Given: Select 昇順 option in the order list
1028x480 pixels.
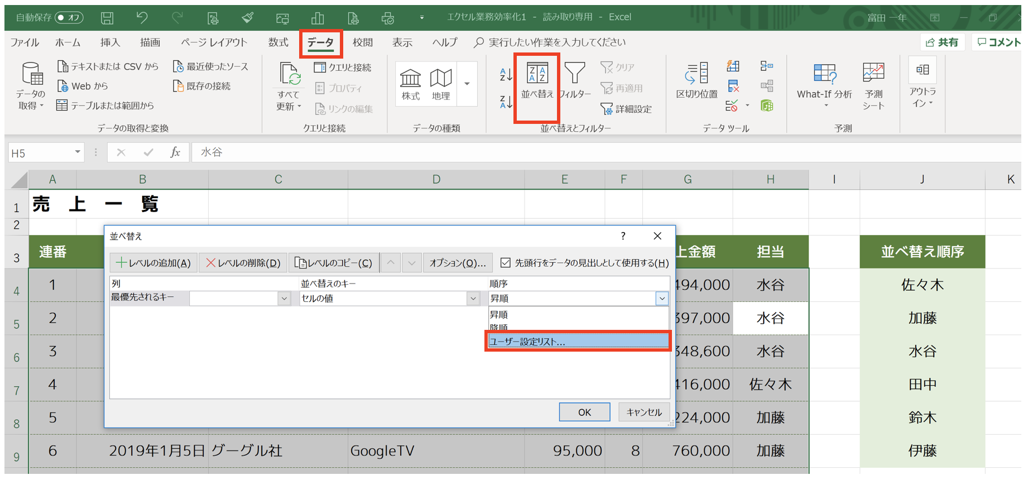Looking at the screenshot, I should 578,314.
